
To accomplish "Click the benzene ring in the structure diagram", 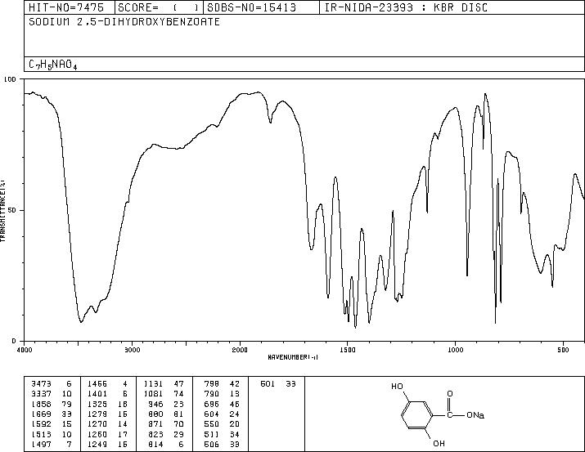I will pos(417,414).
